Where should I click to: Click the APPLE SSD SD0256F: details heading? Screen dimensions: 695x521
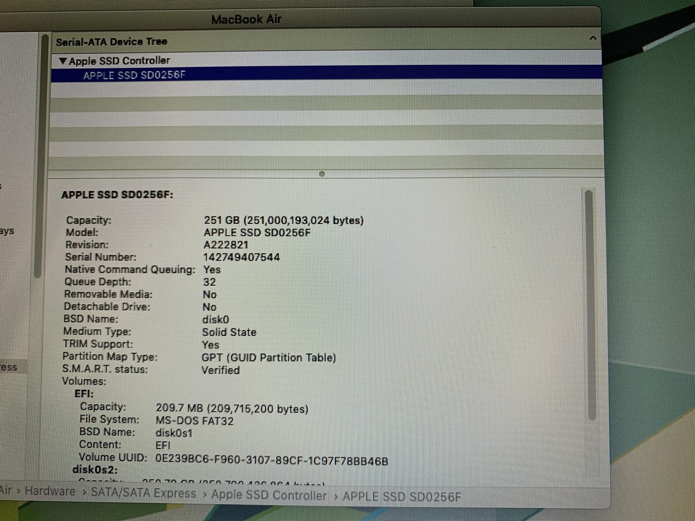117,195
